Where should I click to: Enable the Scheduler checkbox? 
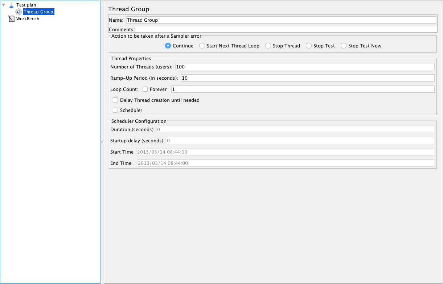coord(115,110)
